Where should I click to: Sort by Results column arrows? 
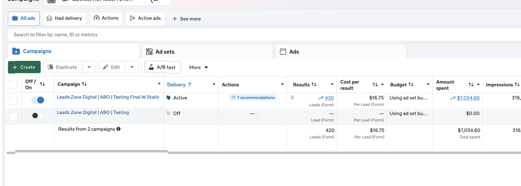[x=314, y=84]
